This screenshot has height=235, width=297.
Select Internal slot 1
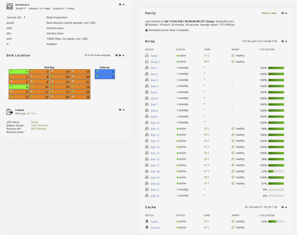point(105,72)
